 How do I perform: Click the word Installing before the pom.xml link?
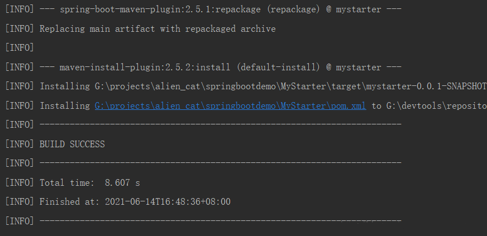(65, 106)
